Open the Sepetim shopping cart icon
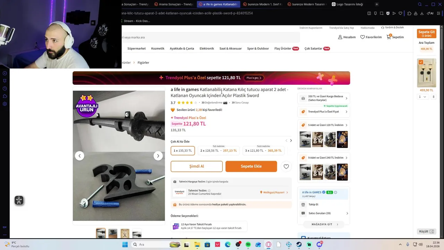 coord(389,37)
